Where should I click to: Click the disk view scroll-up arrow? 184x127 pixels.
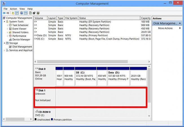coord(149,66)
